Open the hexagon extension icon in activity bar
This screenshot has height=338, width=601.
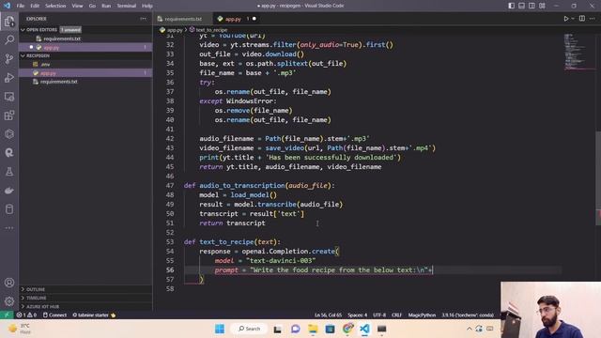(x=9, y=133)
